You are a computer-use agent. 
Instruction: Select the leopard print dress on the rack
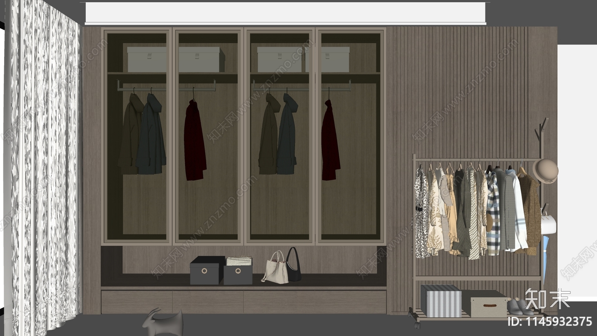[x=422, y=213]
